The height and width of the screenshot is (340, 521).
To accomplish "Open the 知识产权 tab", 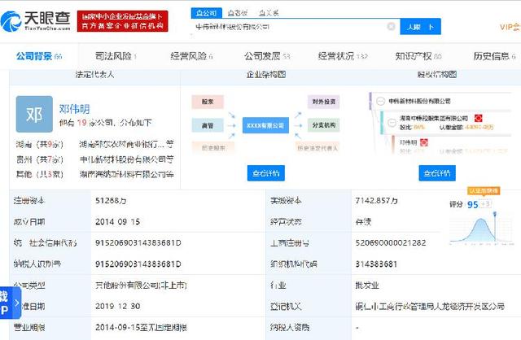I will coord(418,56).
